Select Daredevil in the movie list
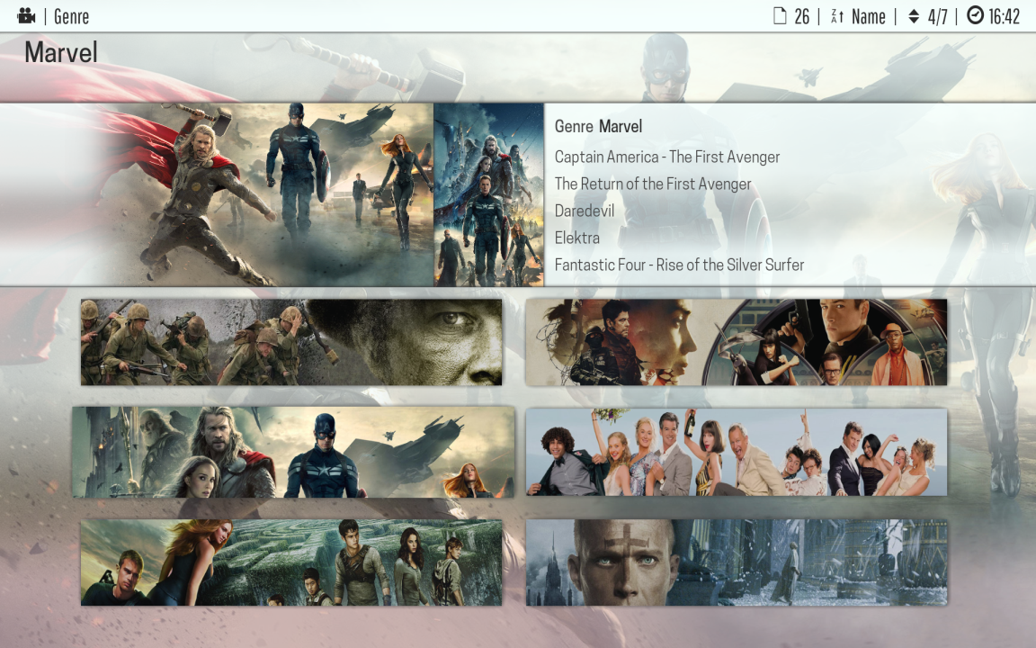This screenshot has width=1036, height=648. point(584,211)
